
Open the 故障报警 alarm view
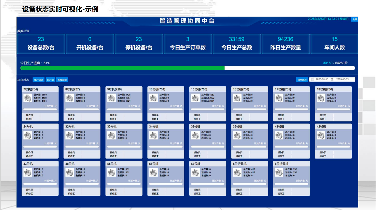click(62, 80)
